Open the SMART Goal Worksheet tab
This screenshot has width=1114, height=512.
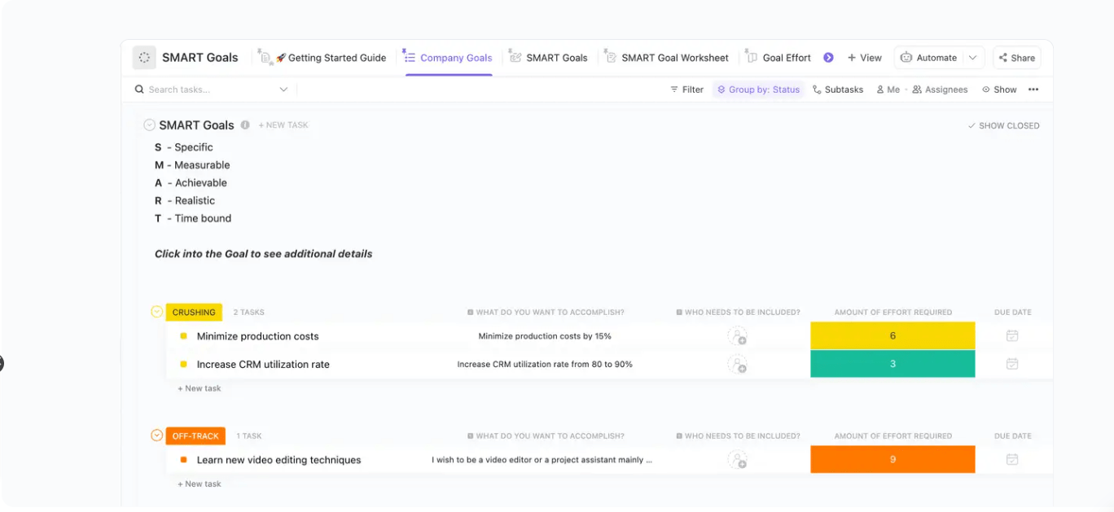[x=666, y=58]
